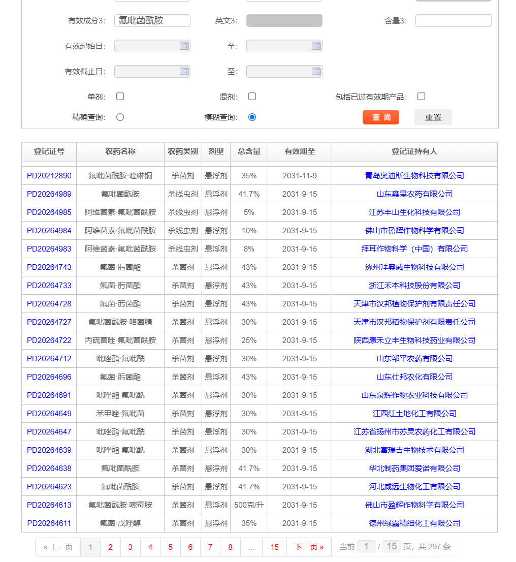The image size is (516, 562).
Task: Open registration PD20264728
Action: coord(49,303)
